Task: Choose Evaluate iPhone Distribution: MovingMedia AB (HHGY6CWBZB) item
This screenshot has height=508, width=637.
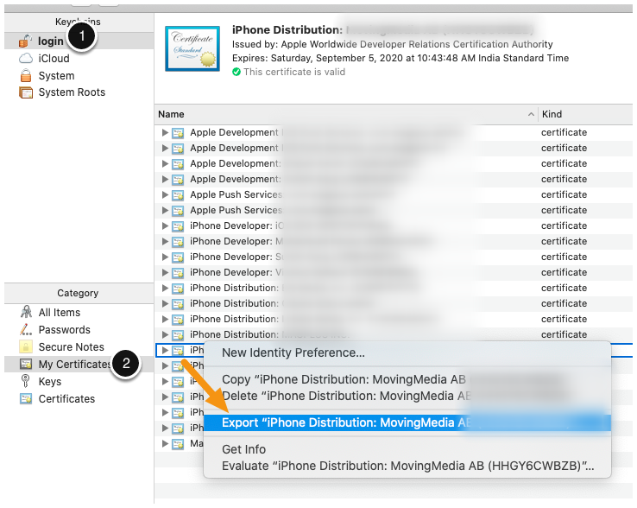Action: click(x=407, y=466)
